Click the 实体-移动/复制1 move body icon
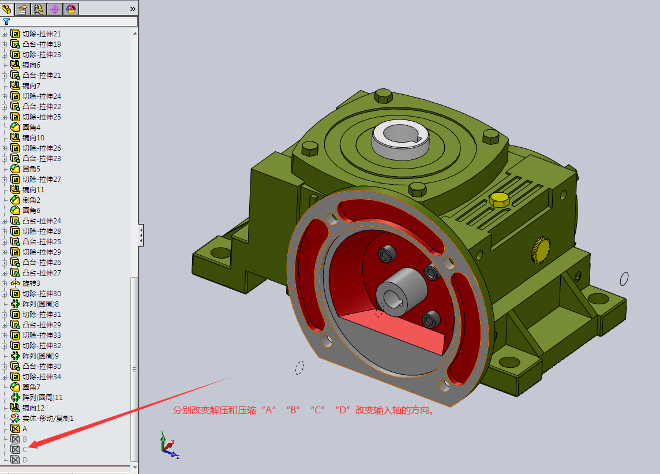Screen dimensions: 660x474 [x=15, y=419]
